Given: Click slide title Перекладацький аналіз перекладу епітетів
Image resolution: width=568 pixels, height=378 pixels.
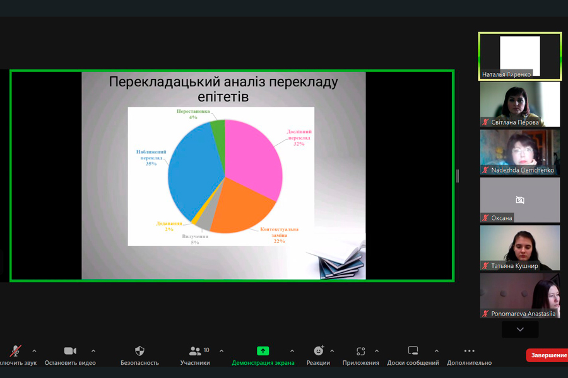Looking at the screenshot, I should [x=223, y=89].
